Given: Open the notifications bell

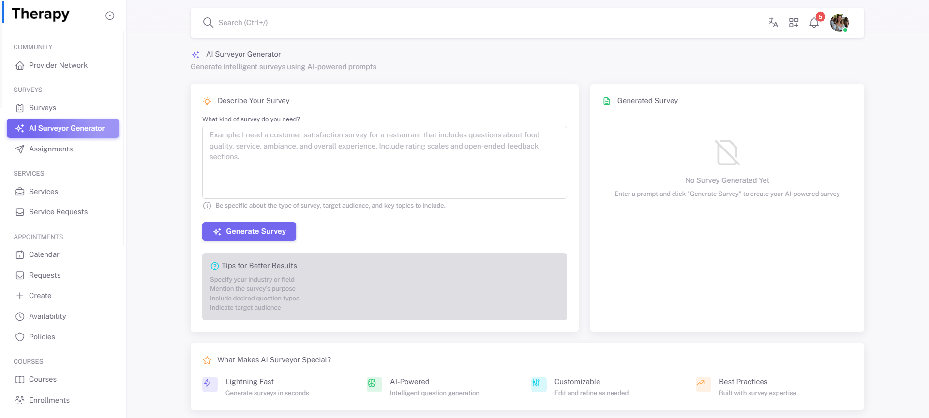Looking at the screenshot, I should (x=814, y=23).
